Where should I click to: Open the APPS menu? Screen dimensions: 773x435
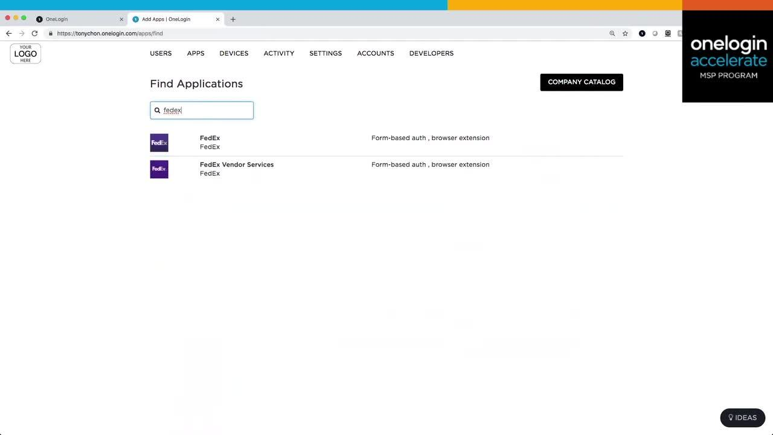click(196, 54)
